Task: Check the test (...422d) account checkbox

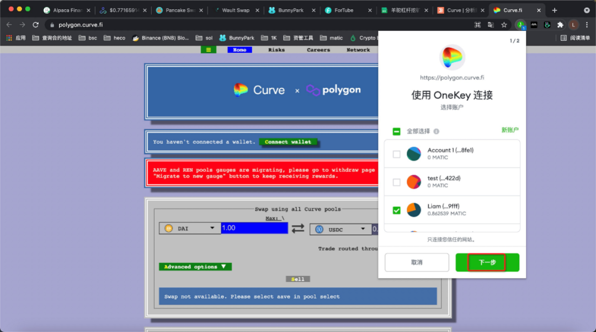Action: 396,182
